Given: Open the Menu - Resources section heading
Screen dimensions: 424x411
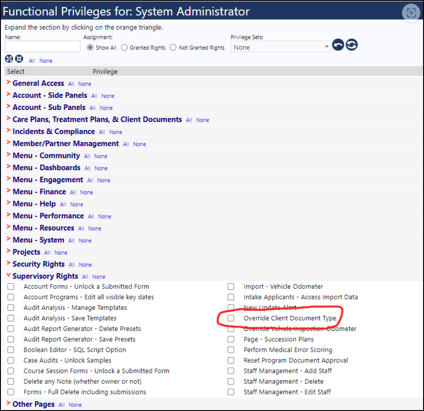Looking at the screenshot, I should tap(43, 228).
